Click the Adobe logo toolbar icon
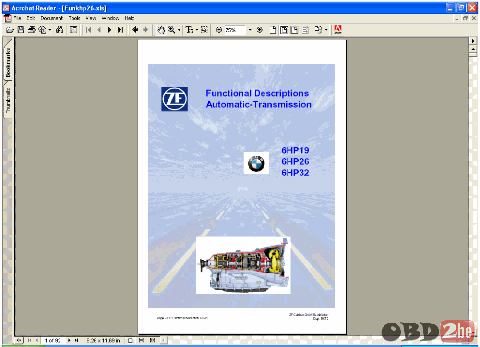This screenshot has width=480, height=347. pos(337,30)
